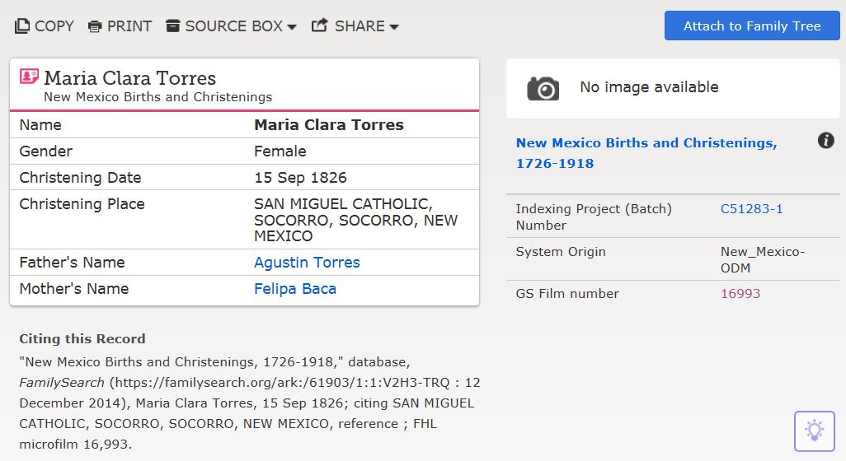Click the pink record card icon
This screenshot has height=461, width=846.
click(30, 77)
